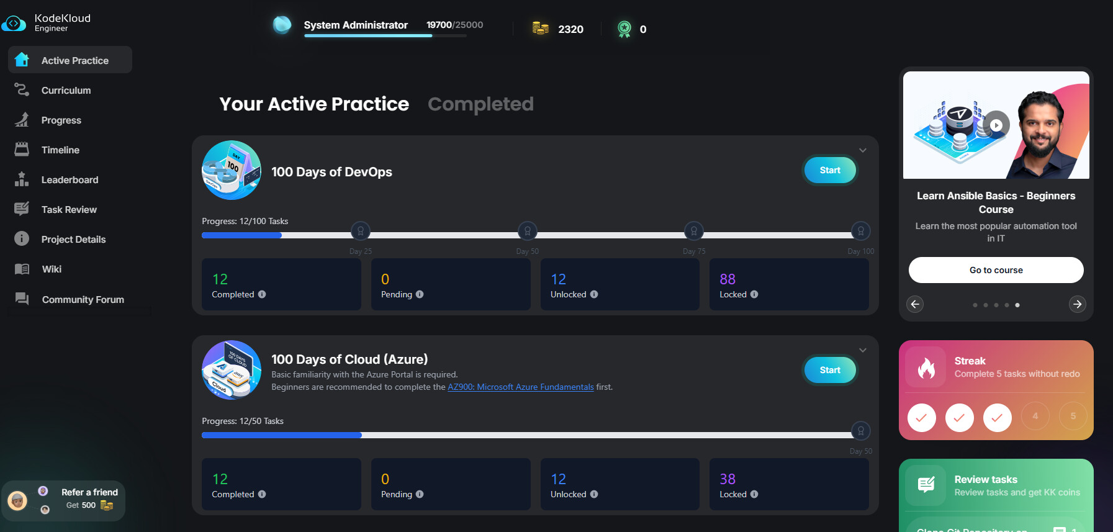
Task: Open the Wiki book icon
Action: pyautogui.click(x=22, y=269)
